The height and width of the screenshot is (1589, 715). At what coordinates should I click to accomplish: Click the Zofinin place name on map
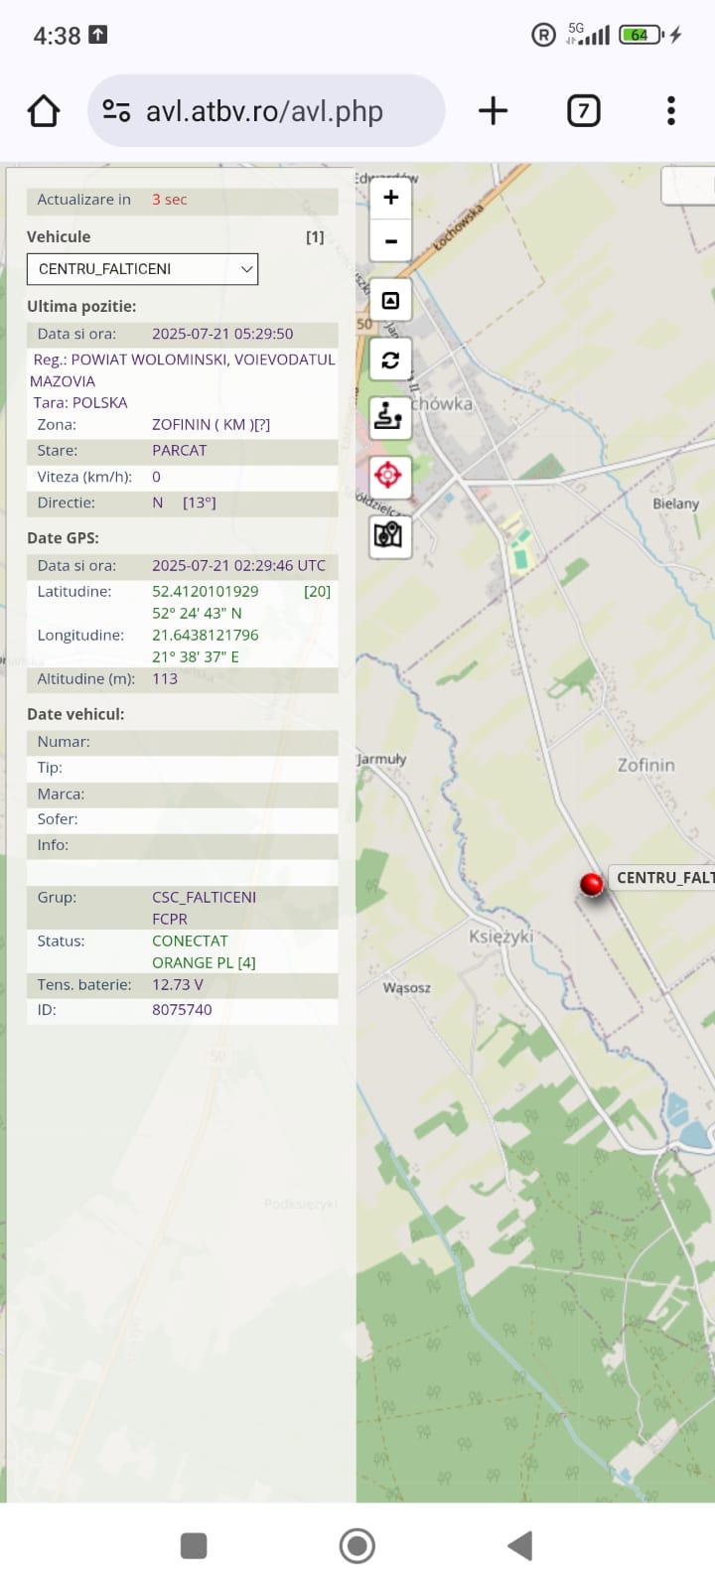point(645,765)
